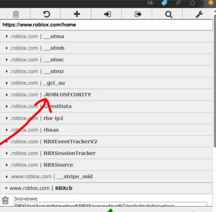The image size is (216, 212).
Task: Delete all cookies with the toolbar trash icon
Action: point(16,14)
